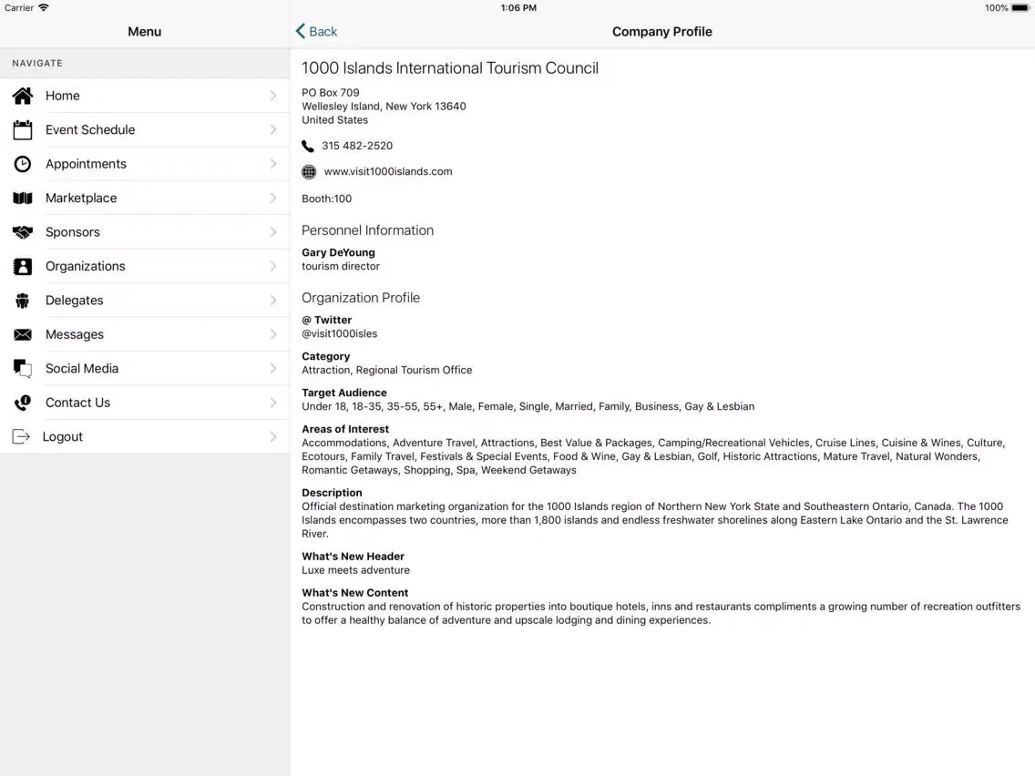Screen dimensions: 1035x776
Task: Open the Sponsors chevron arrow
Action: [272, 232]
